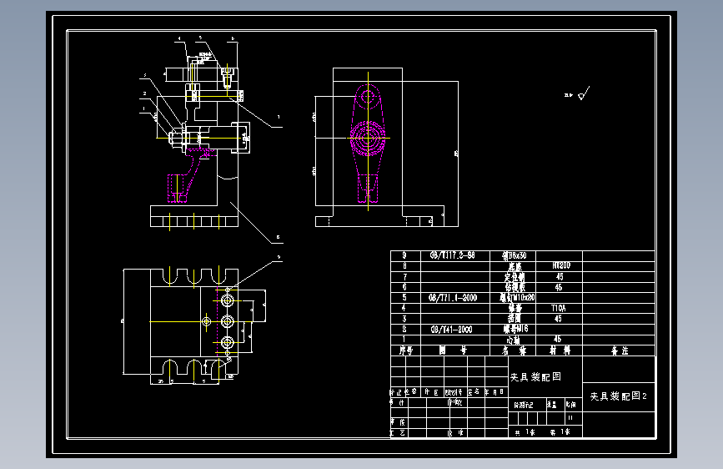Click the M16 nut name in row 2
Image resolution: width=723 pixels, height=469 pixels.
coord(516,329)
